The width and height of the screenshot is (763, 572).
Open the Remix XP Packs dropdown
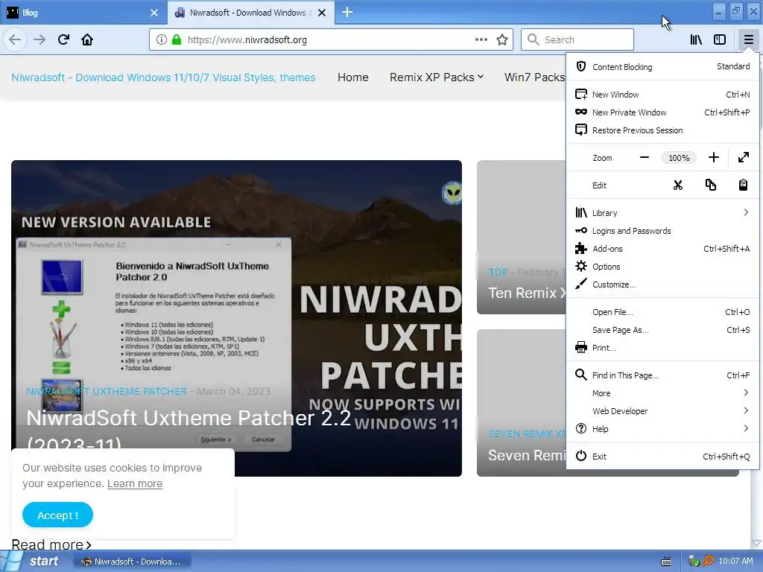[437, 77]
